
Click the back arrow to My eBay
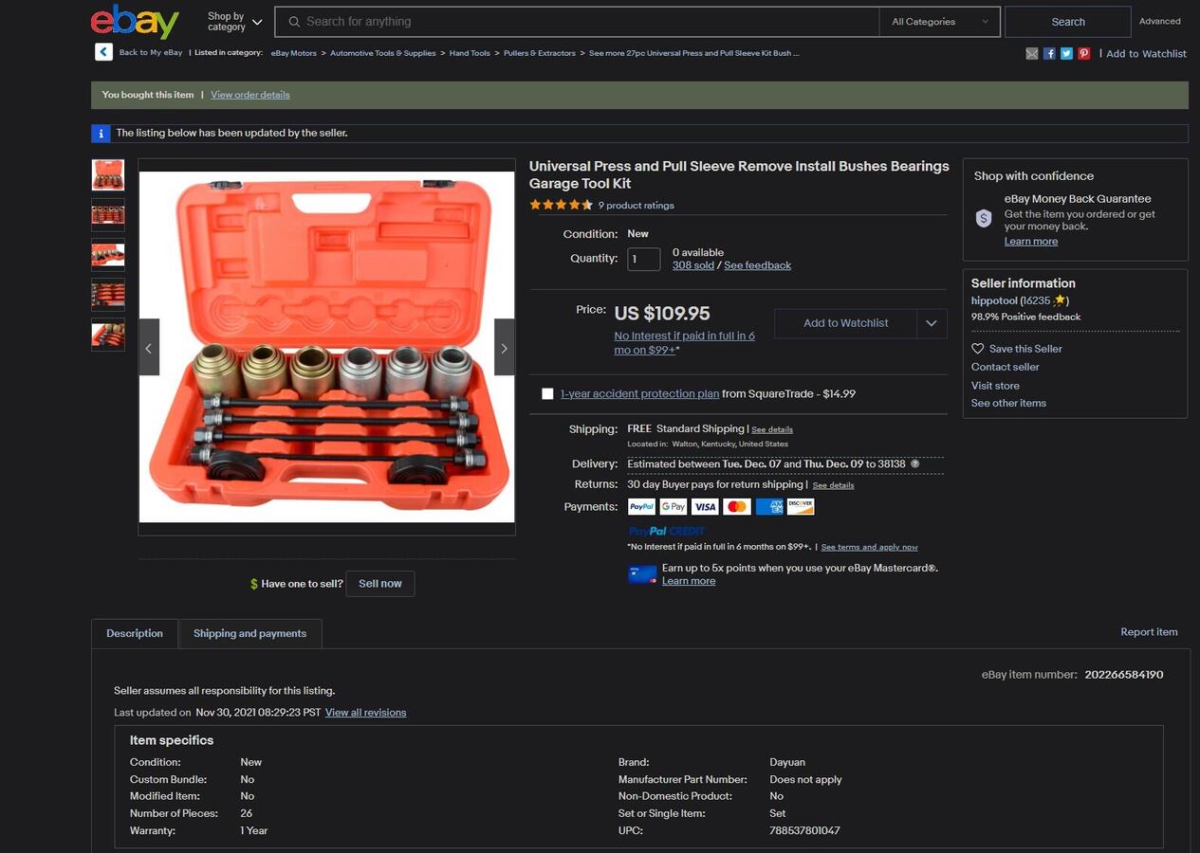click(x=103, y=52)
